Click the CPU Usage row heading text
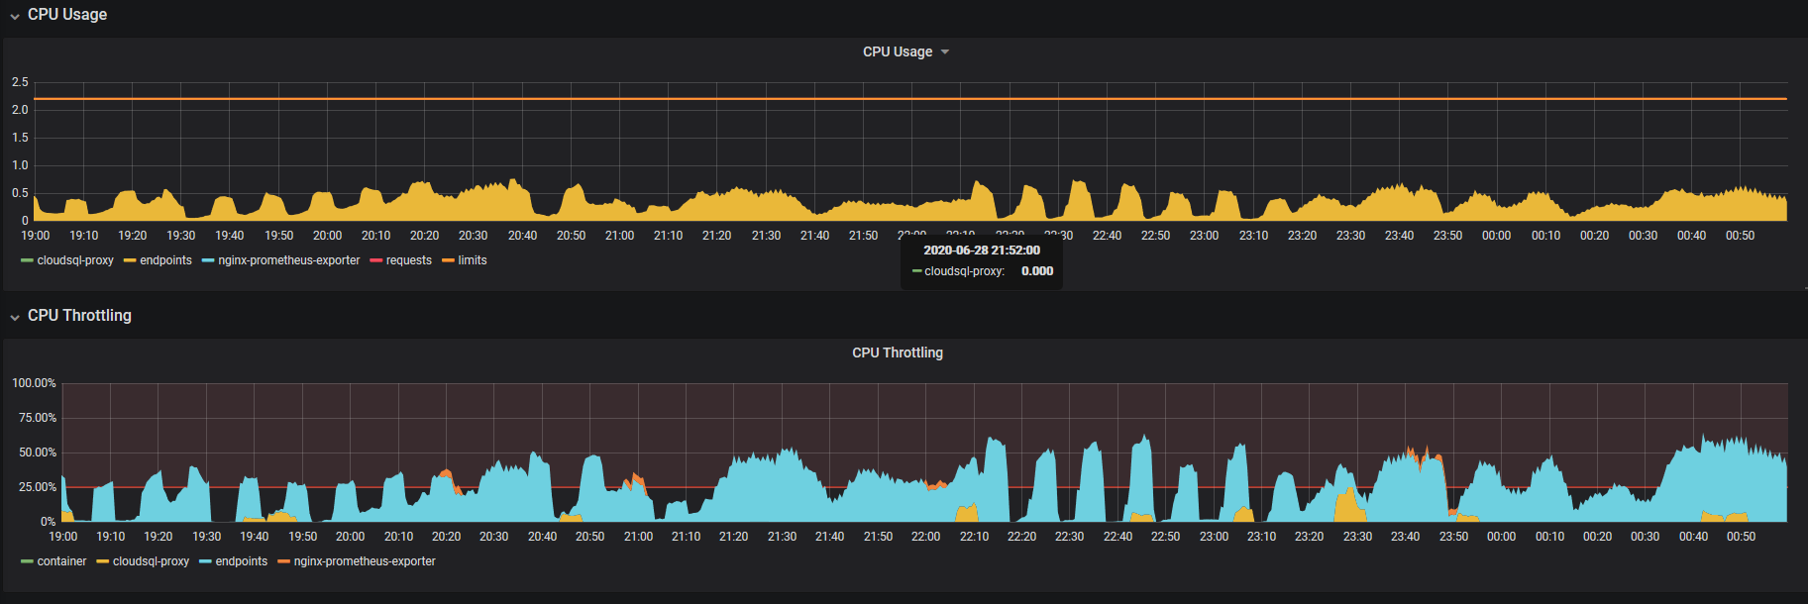Screen dimensions: 1808x604 tap(67, 15)
